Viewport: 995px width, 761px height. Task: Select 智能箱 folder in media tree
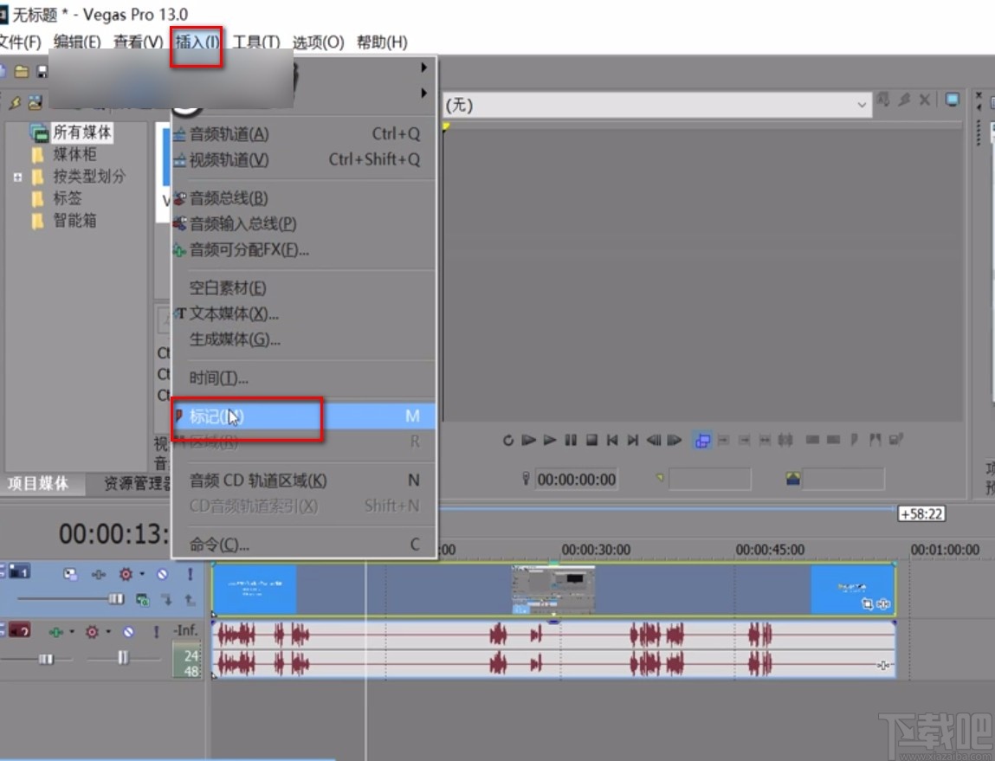pyautogui.click(x=74, y=221)
